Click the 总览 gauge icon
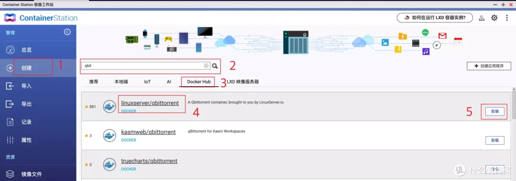 coord(10,50)
